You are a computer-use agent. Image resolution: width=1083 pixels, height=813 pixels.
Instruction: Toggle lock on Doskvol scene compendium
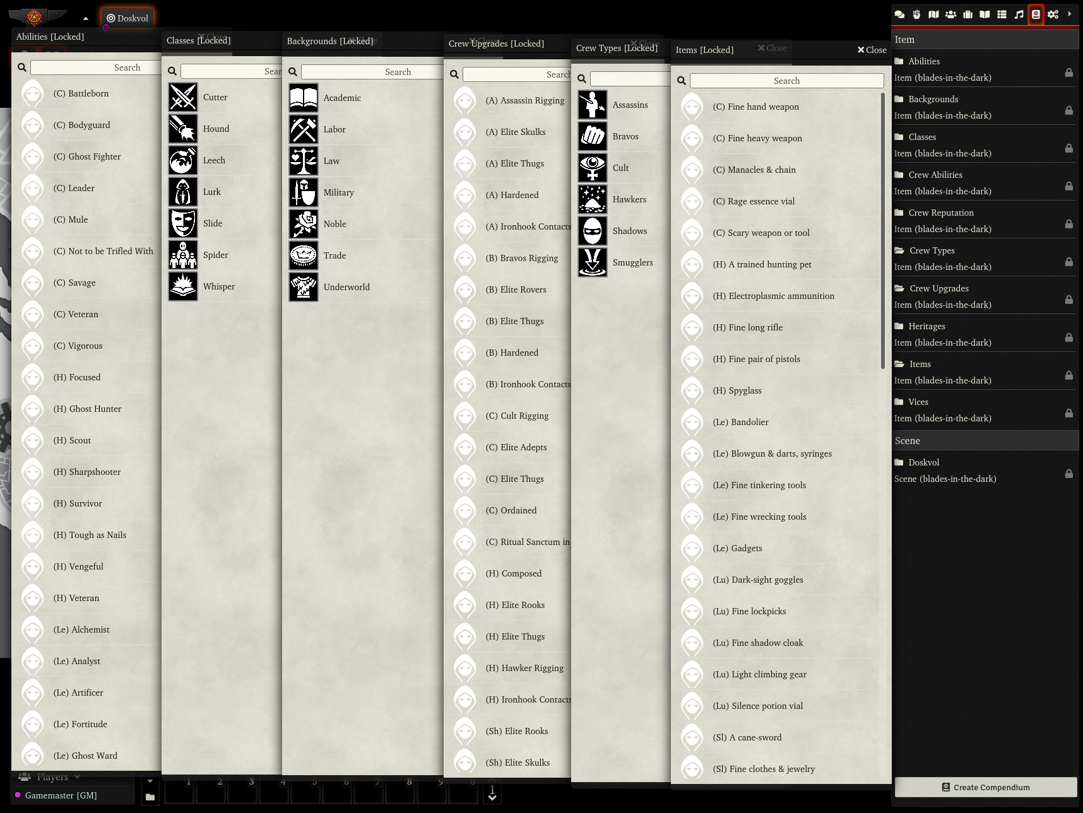(x=1068, y=474)
